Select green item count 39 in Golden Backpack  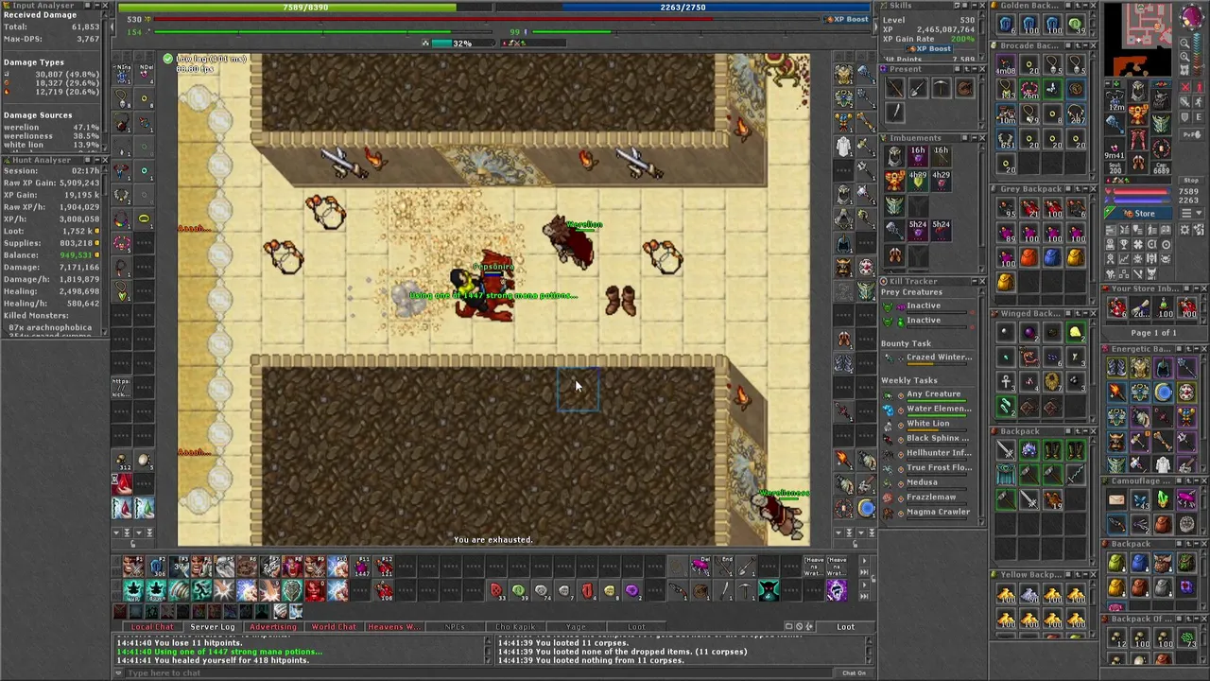coord(1075,24)
